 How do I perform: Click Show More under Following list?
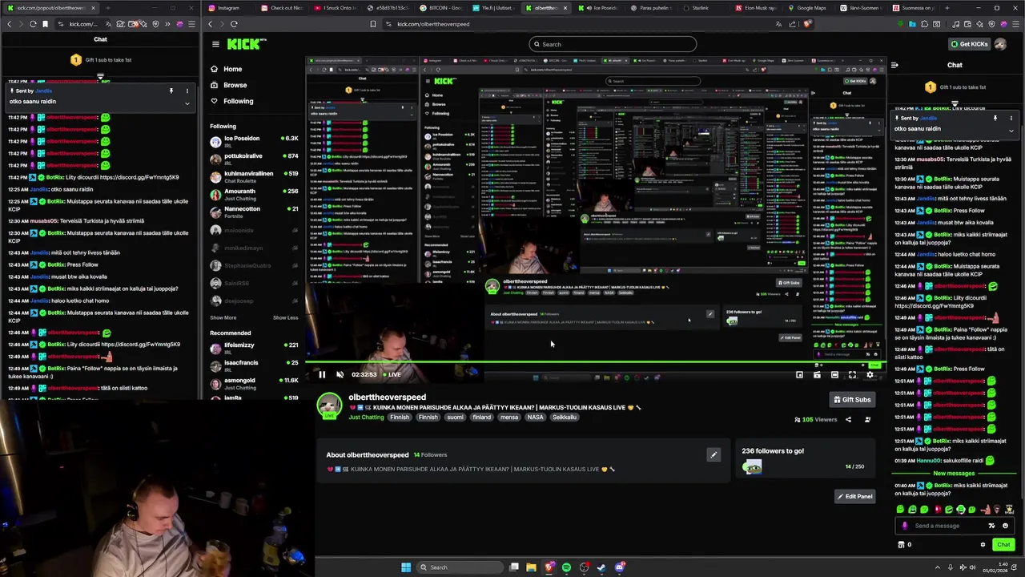coord(223,317)
